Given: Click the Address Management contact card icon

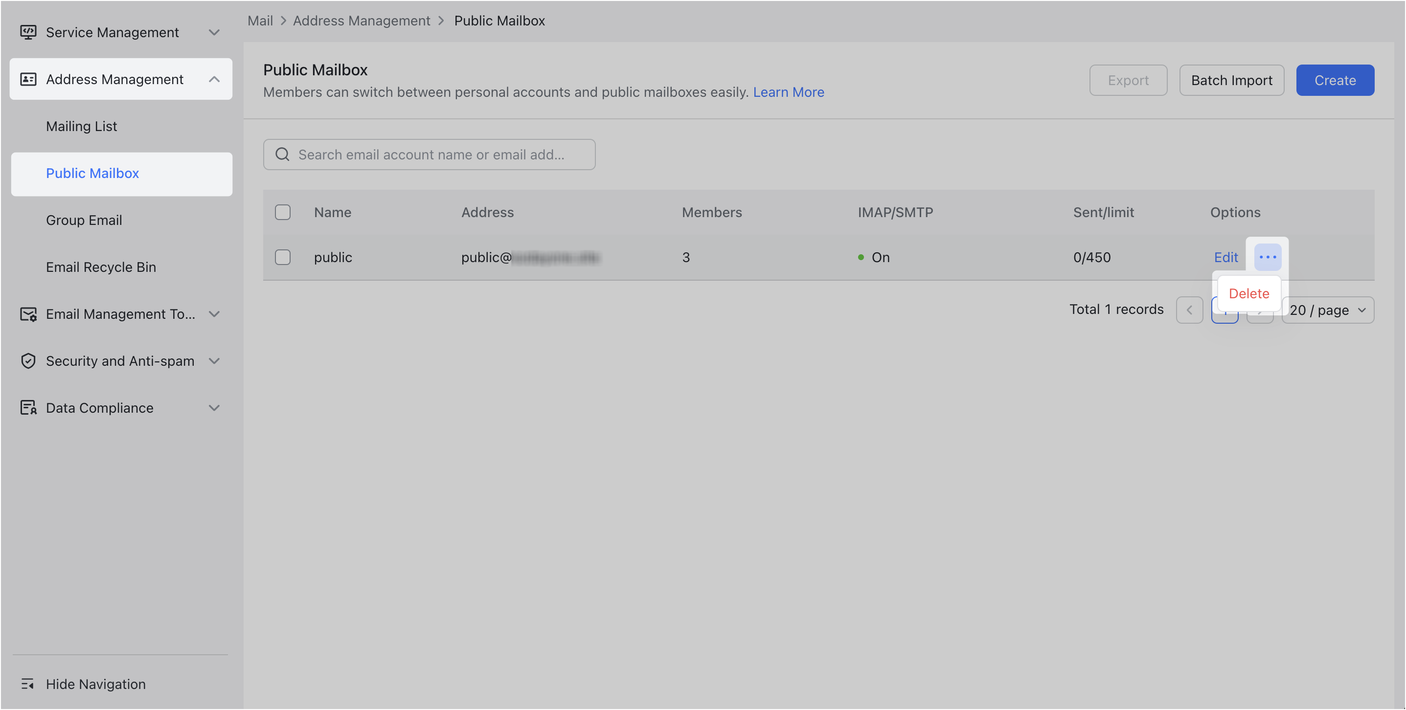Looking at the screenshot, I should point(28,79).
